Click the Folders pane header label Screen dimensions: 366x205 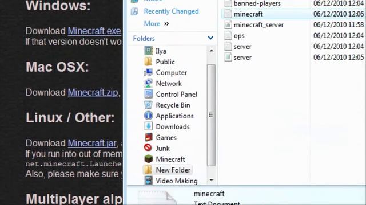pyautogui.click(x=144, y=38)
